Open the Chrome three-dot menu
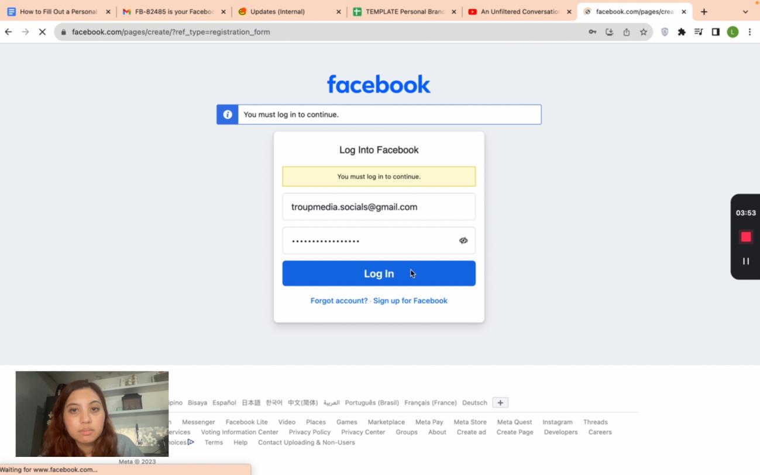The width and height of the screenshot is (760, 475). tap(749, 32)
